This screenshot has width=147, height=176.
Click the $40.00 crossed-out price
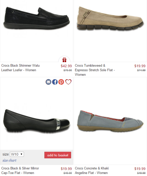pyautogui.click(x=68, y=173)
